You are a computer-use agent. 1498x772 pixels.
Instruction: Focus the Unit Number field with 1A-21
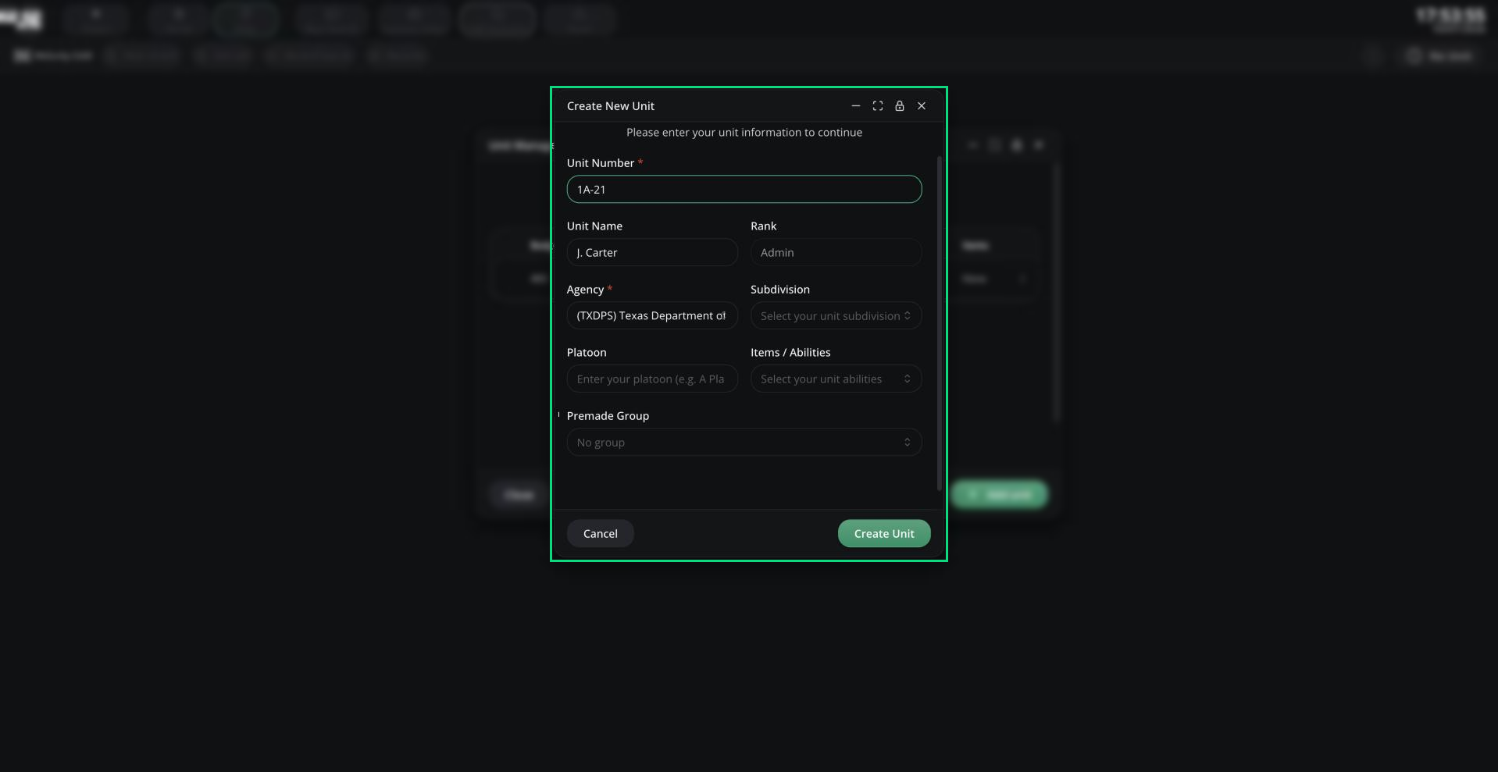tap(744, 190)
